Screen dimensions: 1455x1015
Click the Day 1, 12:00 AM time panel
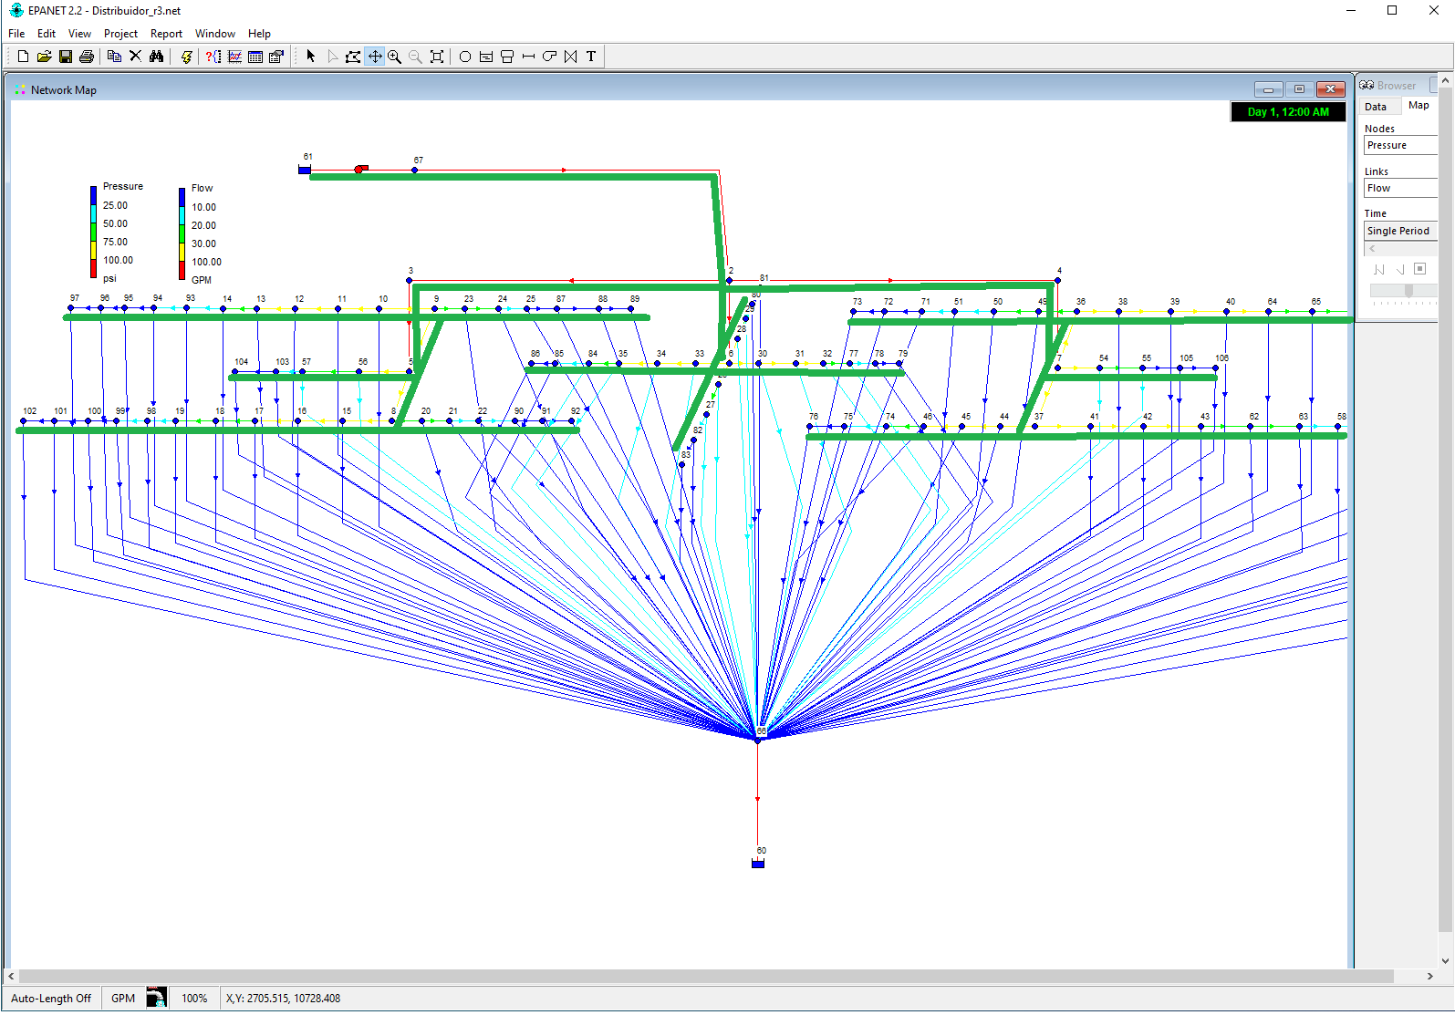[x=1288, y=112]
